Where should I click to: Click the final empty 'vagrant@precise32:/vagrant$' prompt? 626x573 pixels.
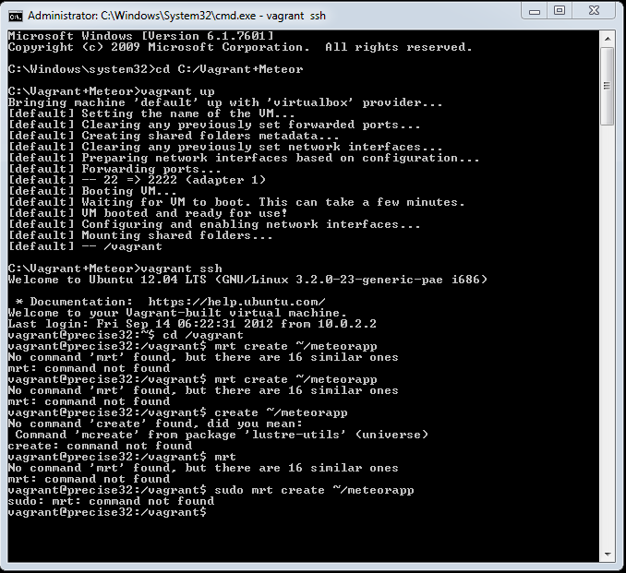[107, 512]
